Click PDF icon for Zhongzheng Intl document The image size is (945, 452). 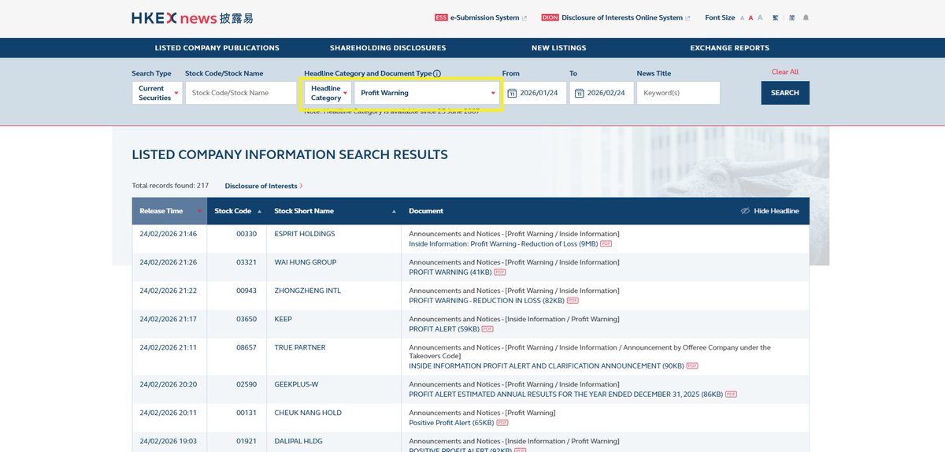573,301
